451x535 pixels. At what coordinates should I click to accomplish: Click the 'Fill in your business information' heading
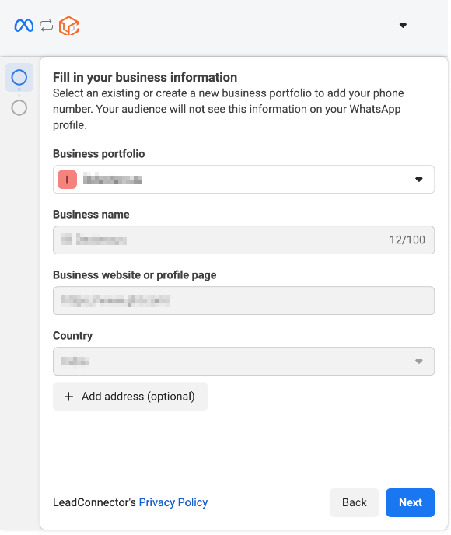(x=145, y=78)
